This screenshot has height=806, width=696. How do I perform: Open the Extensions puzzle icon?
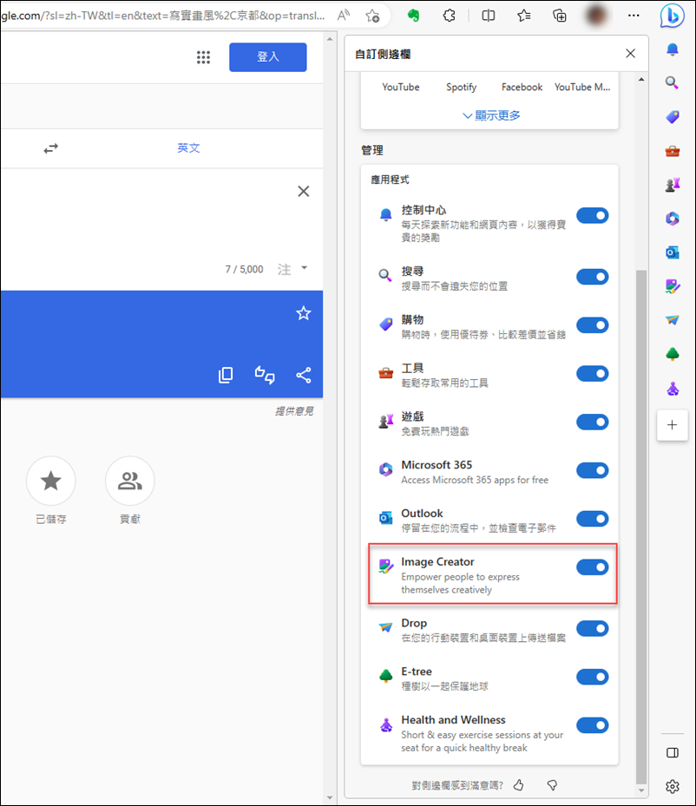(449, 16)
